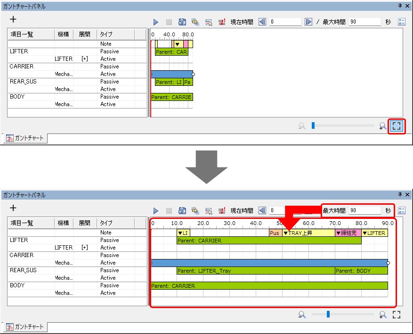Image resolution: width=413 pixels, height=334 pixels.
Task: Select the pink ▼締結完 note block
Action: 348,233
